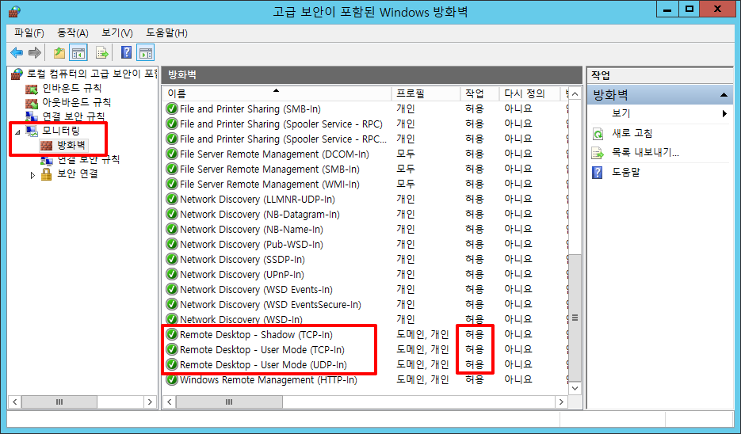741x434 pixels.
Task: Click green check icon of Windows Remote Management rule
Action: tap(172, 379)
